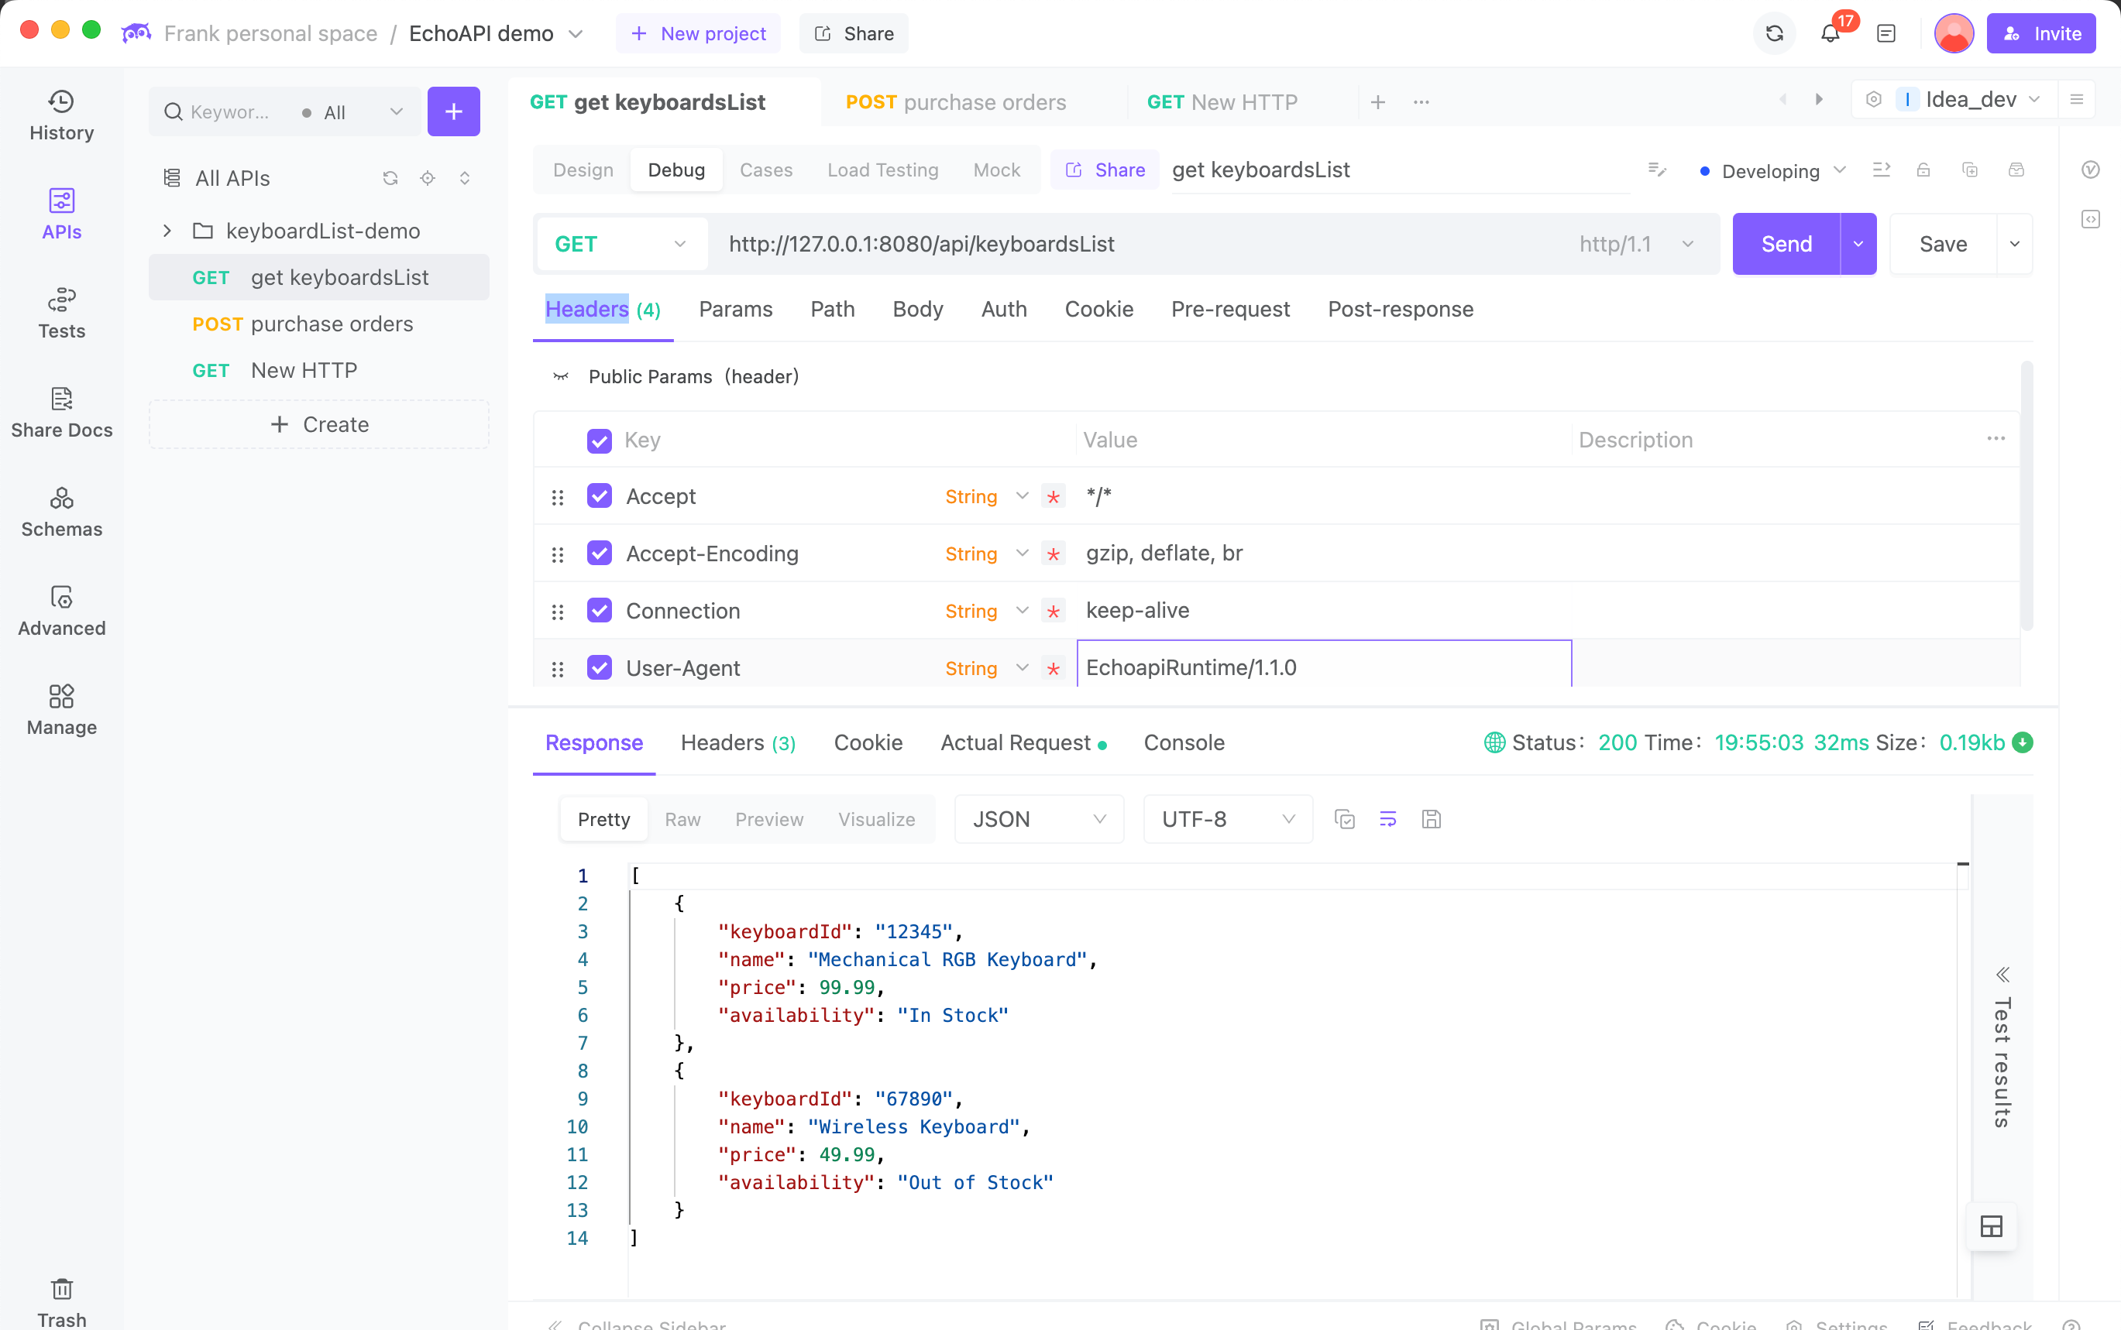2121x1330 pixels.
Task: Click the request URL input field
Action: pos(1144,244)
